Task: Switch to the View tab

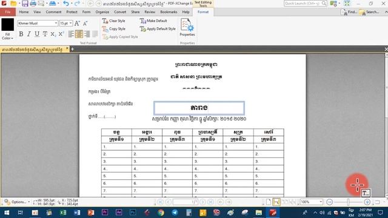Action: pos(37,12)
